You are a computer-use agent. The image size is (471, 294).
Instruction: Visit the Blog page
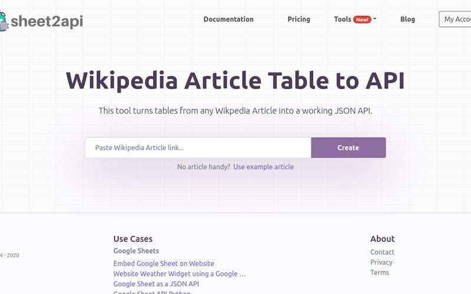click(x=407, y=19)
